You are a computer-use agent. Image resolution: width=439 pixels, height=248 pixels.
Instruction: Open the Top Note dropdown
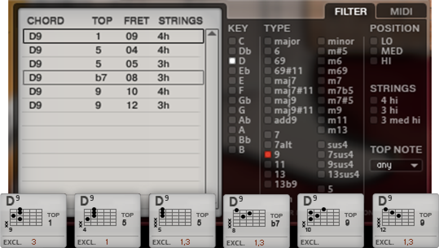[x=396, y=165]
